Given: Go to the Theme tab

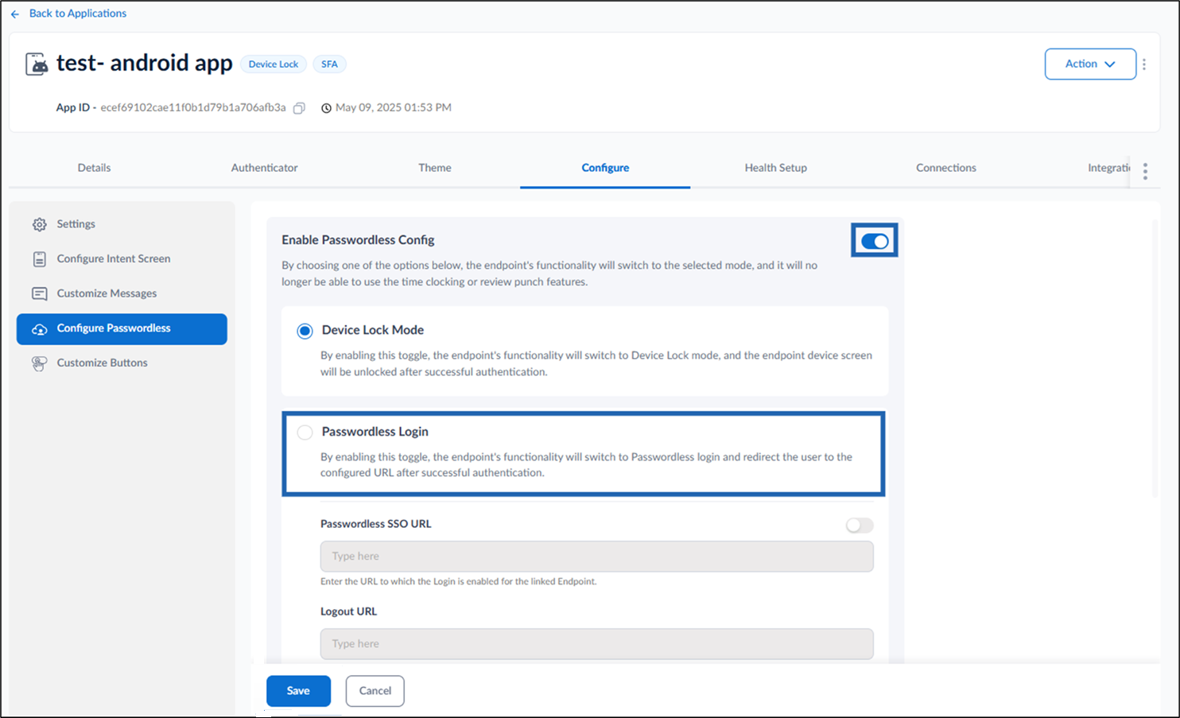Looking at the screenshot, I should (x=435, y=168).
